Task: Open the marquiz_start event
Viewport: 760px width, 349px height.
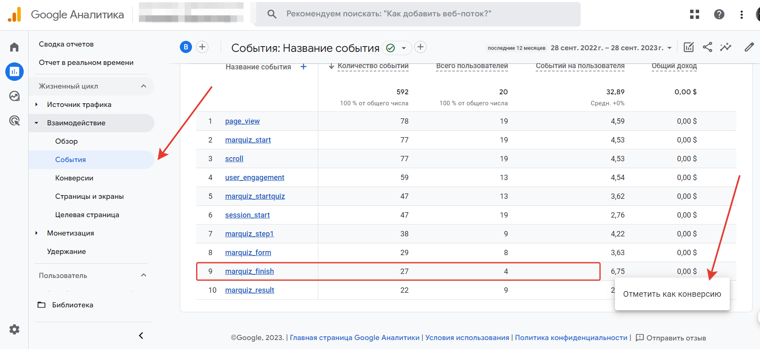Action: [x=248, y=140]
